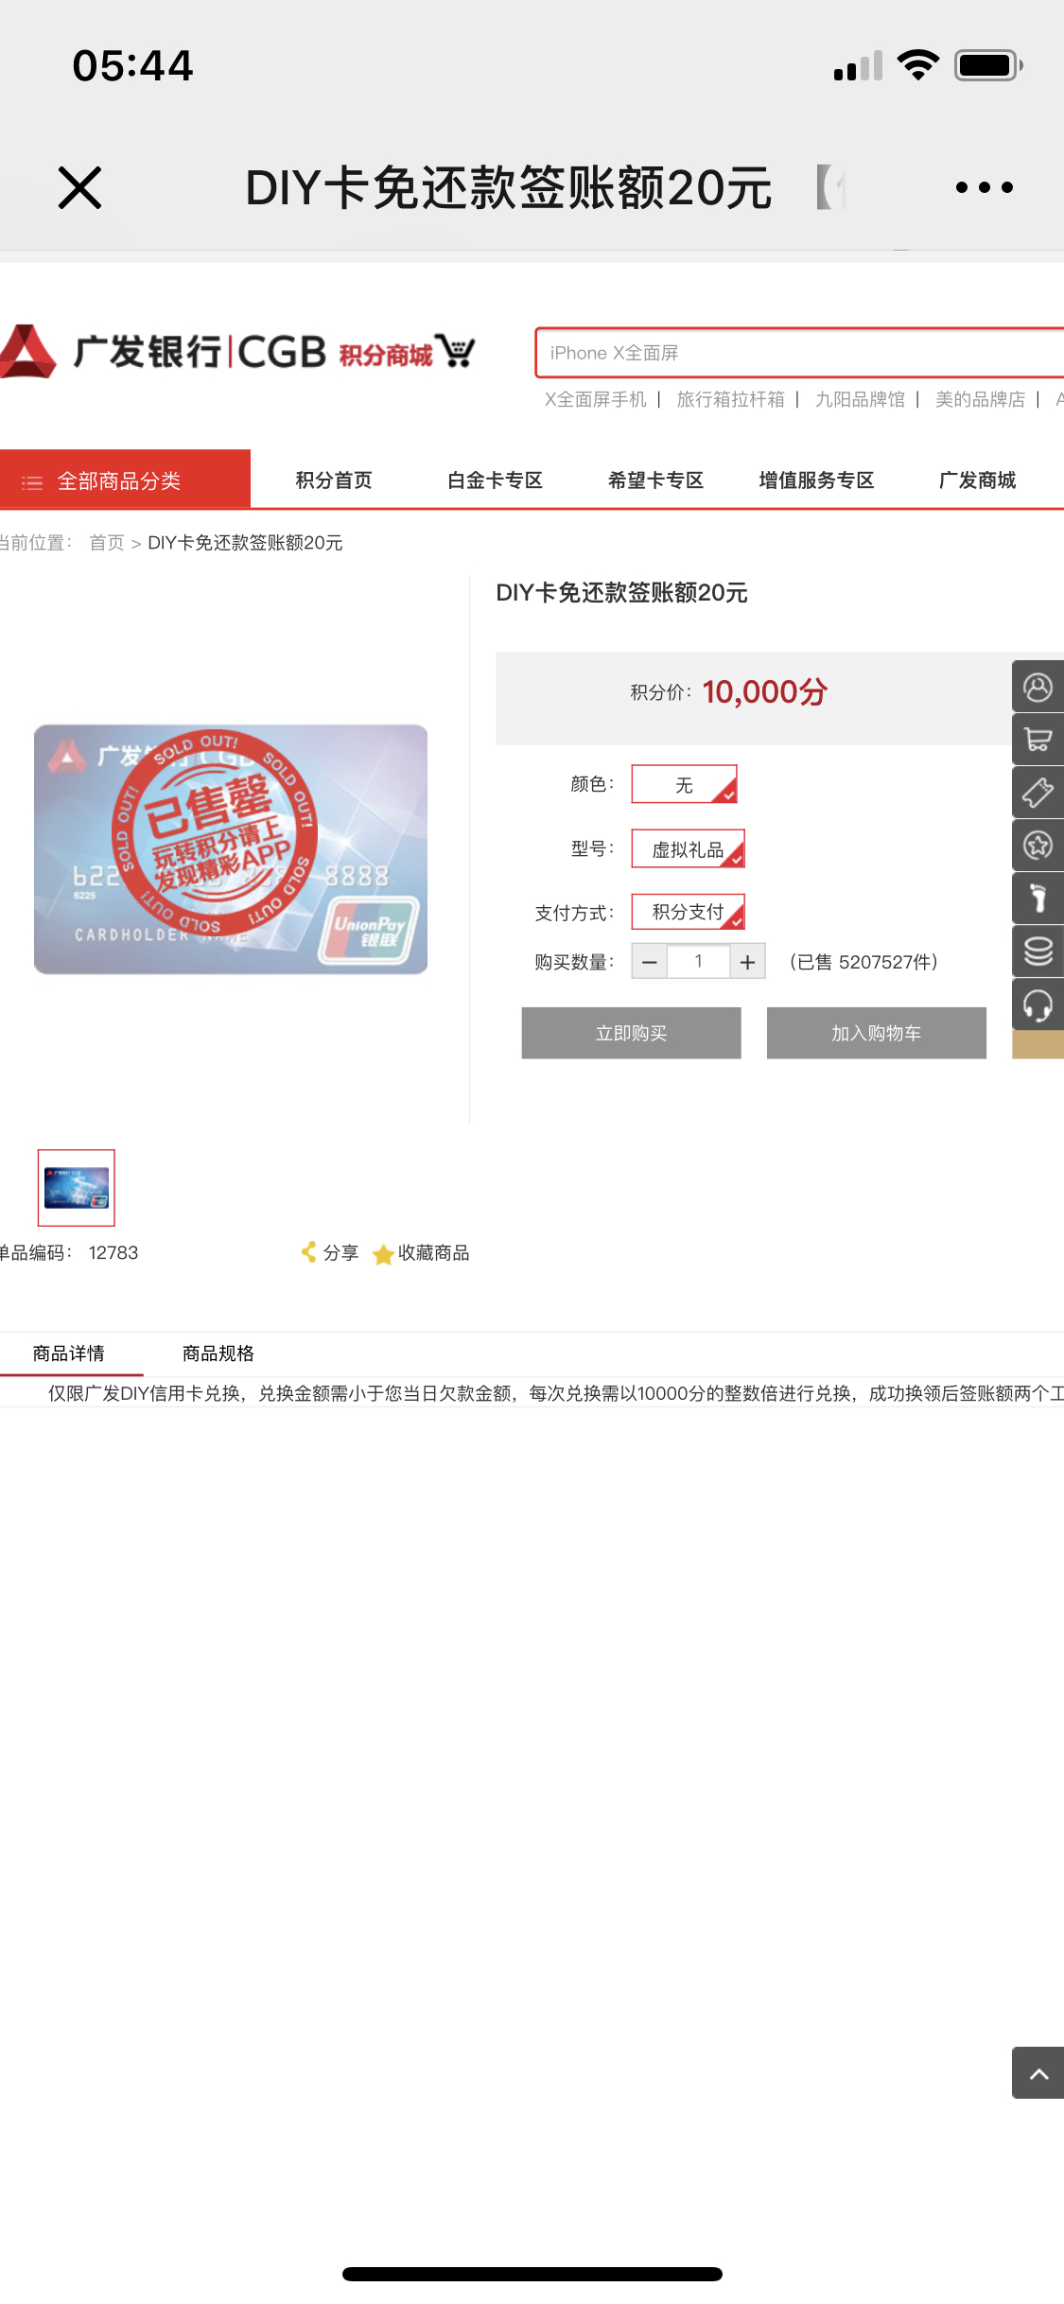The width and height of the screenshot is (1064, 2304).
Task: Click the 分享 text link
Action: click(x=340, y=1252)
